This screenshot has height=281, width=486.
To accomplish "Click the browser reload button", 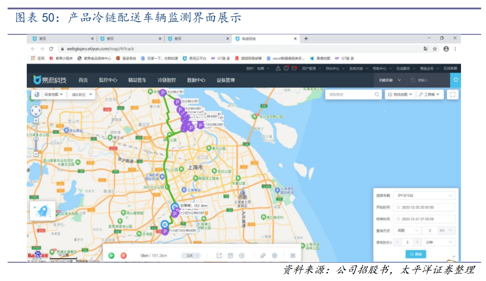I will click(51, 49).
